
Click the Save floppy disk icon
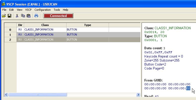click(9, 16)
